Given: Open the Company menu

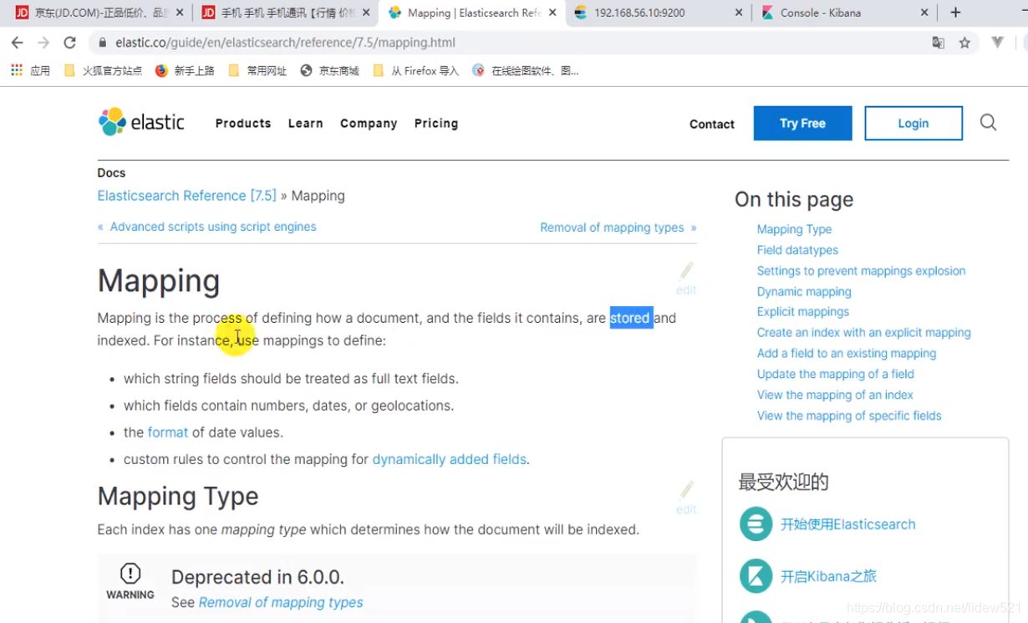Looking at the screenshot, I should 369,123.
